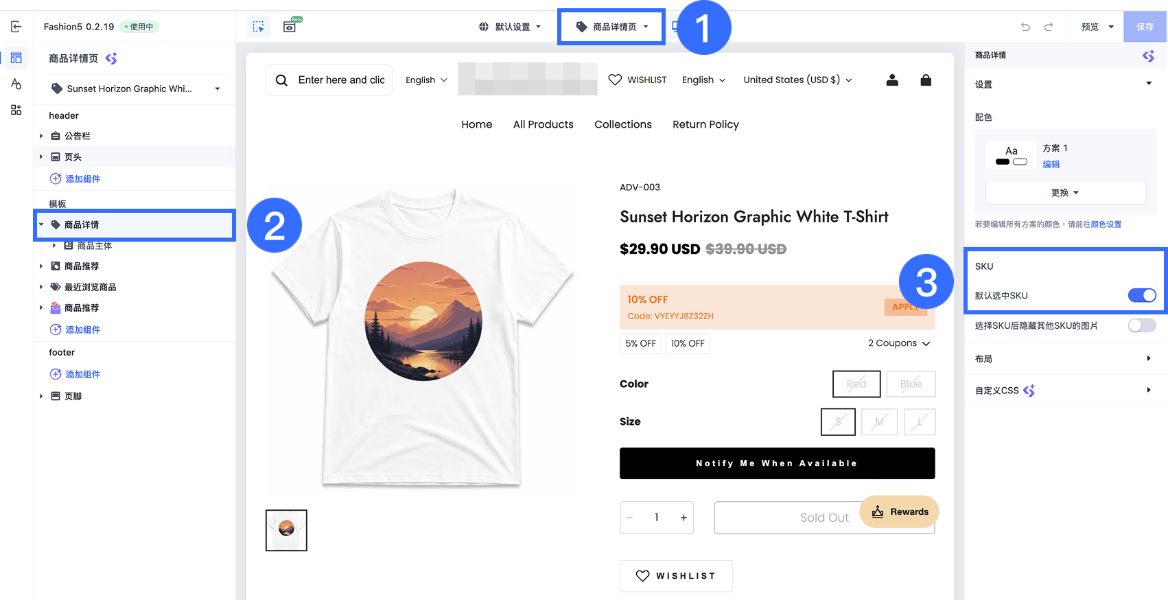Click the redo arrow icon

click(x=1049, y=27)
